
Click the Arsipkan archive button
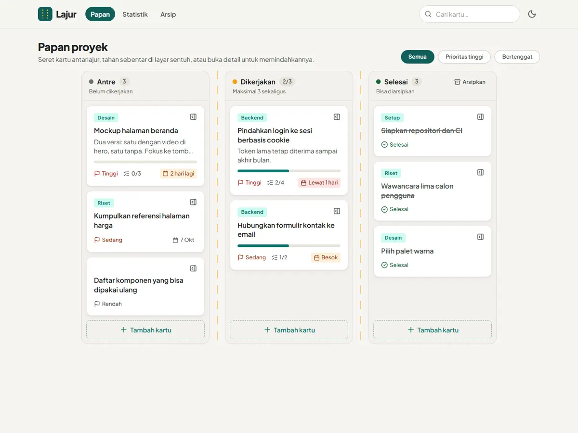coord(470,82)
